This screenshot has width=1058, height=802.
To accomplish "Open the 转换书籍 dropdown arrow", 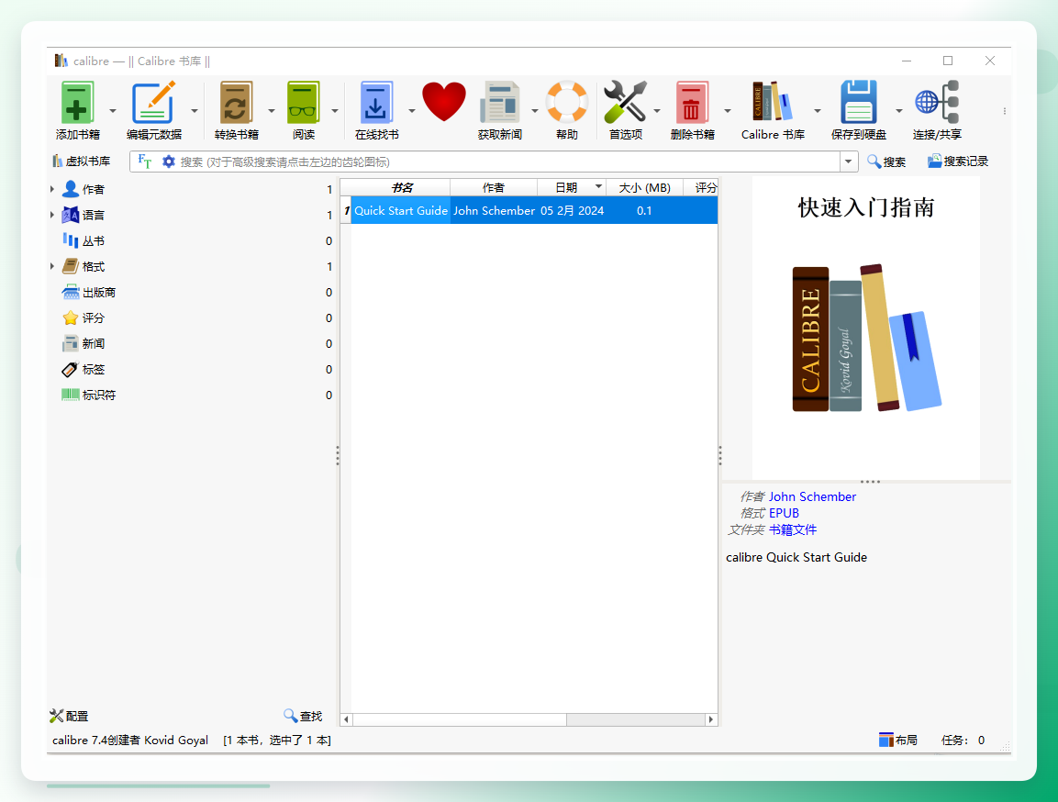I will pyautogui.click(x=272, y=111).
